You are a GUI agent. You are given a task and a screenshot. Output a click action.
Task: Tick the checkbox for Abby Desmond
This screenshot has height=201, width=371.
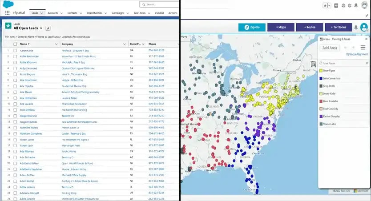pyautogui.click(x=15, y=68)
